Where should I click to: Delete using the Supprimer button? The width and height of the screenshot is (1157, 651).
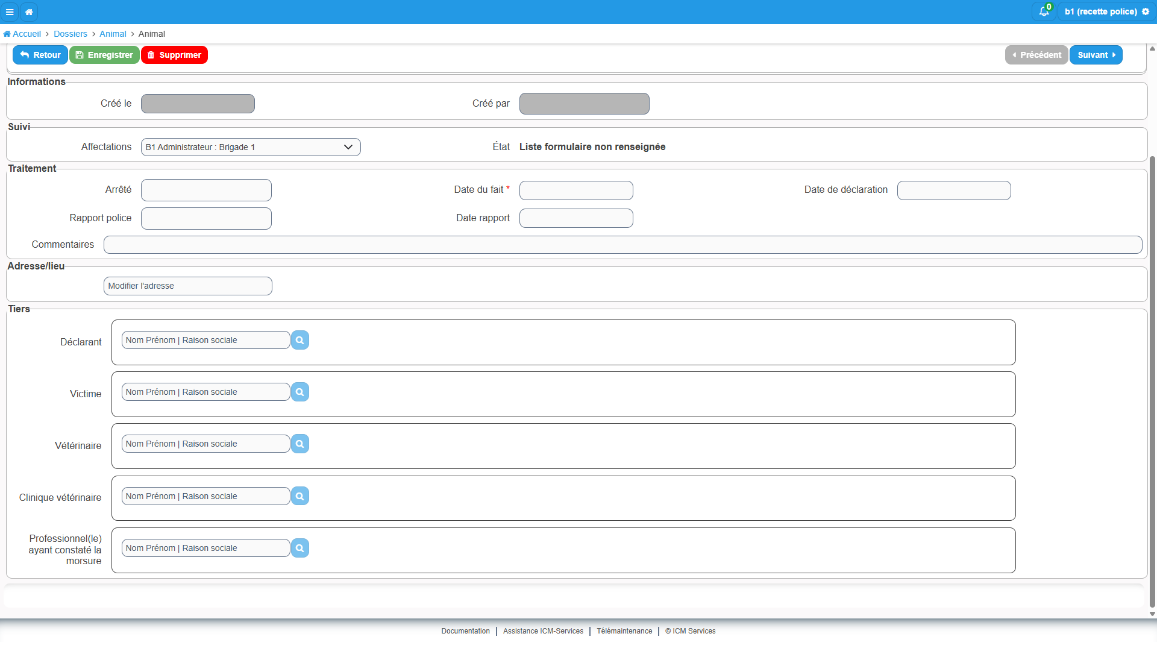click(x=174, y=55)
